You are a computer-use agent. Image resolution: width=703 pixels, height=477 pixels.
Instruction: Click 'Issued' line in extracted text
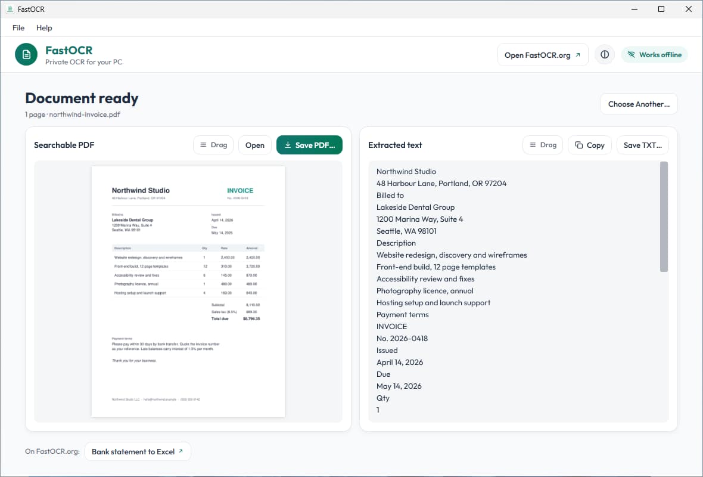[x=387, y=351]
